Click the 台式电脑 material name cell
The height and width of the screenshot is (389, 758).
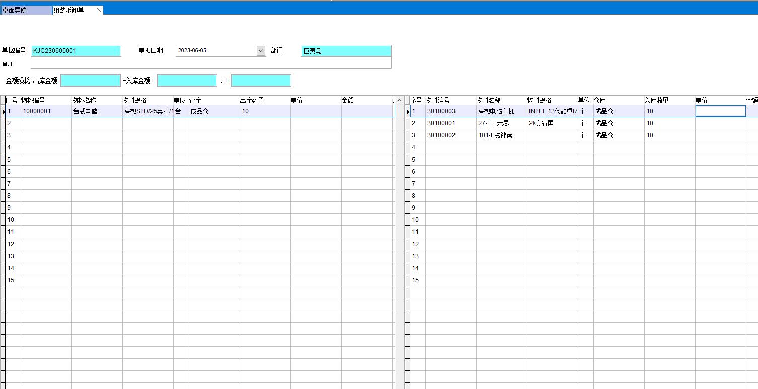pyautogui.click(x=97, y=111)
